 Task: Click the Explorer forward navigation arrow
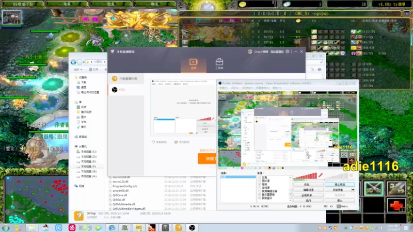(x=80, y=62)
